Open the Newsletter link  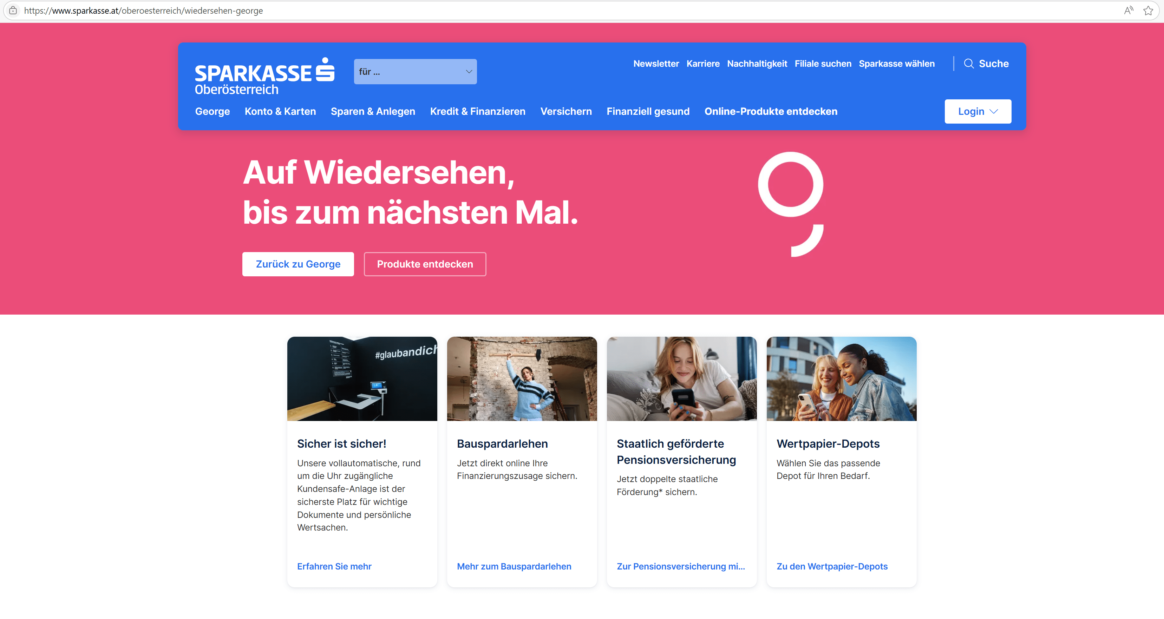pyautogui.click(x=656, y=64)
